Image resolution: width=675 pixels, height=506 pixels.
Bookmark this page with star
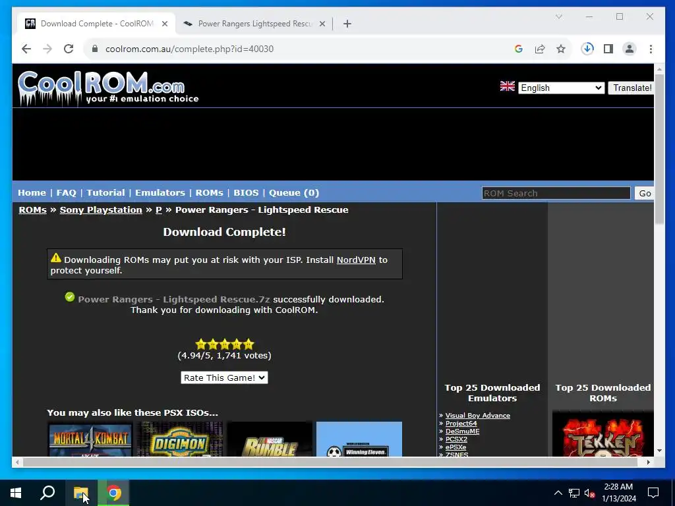click(560, 49)
